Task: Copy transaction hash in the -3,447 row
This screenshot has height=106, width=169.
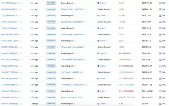Action: pos(21,3)
